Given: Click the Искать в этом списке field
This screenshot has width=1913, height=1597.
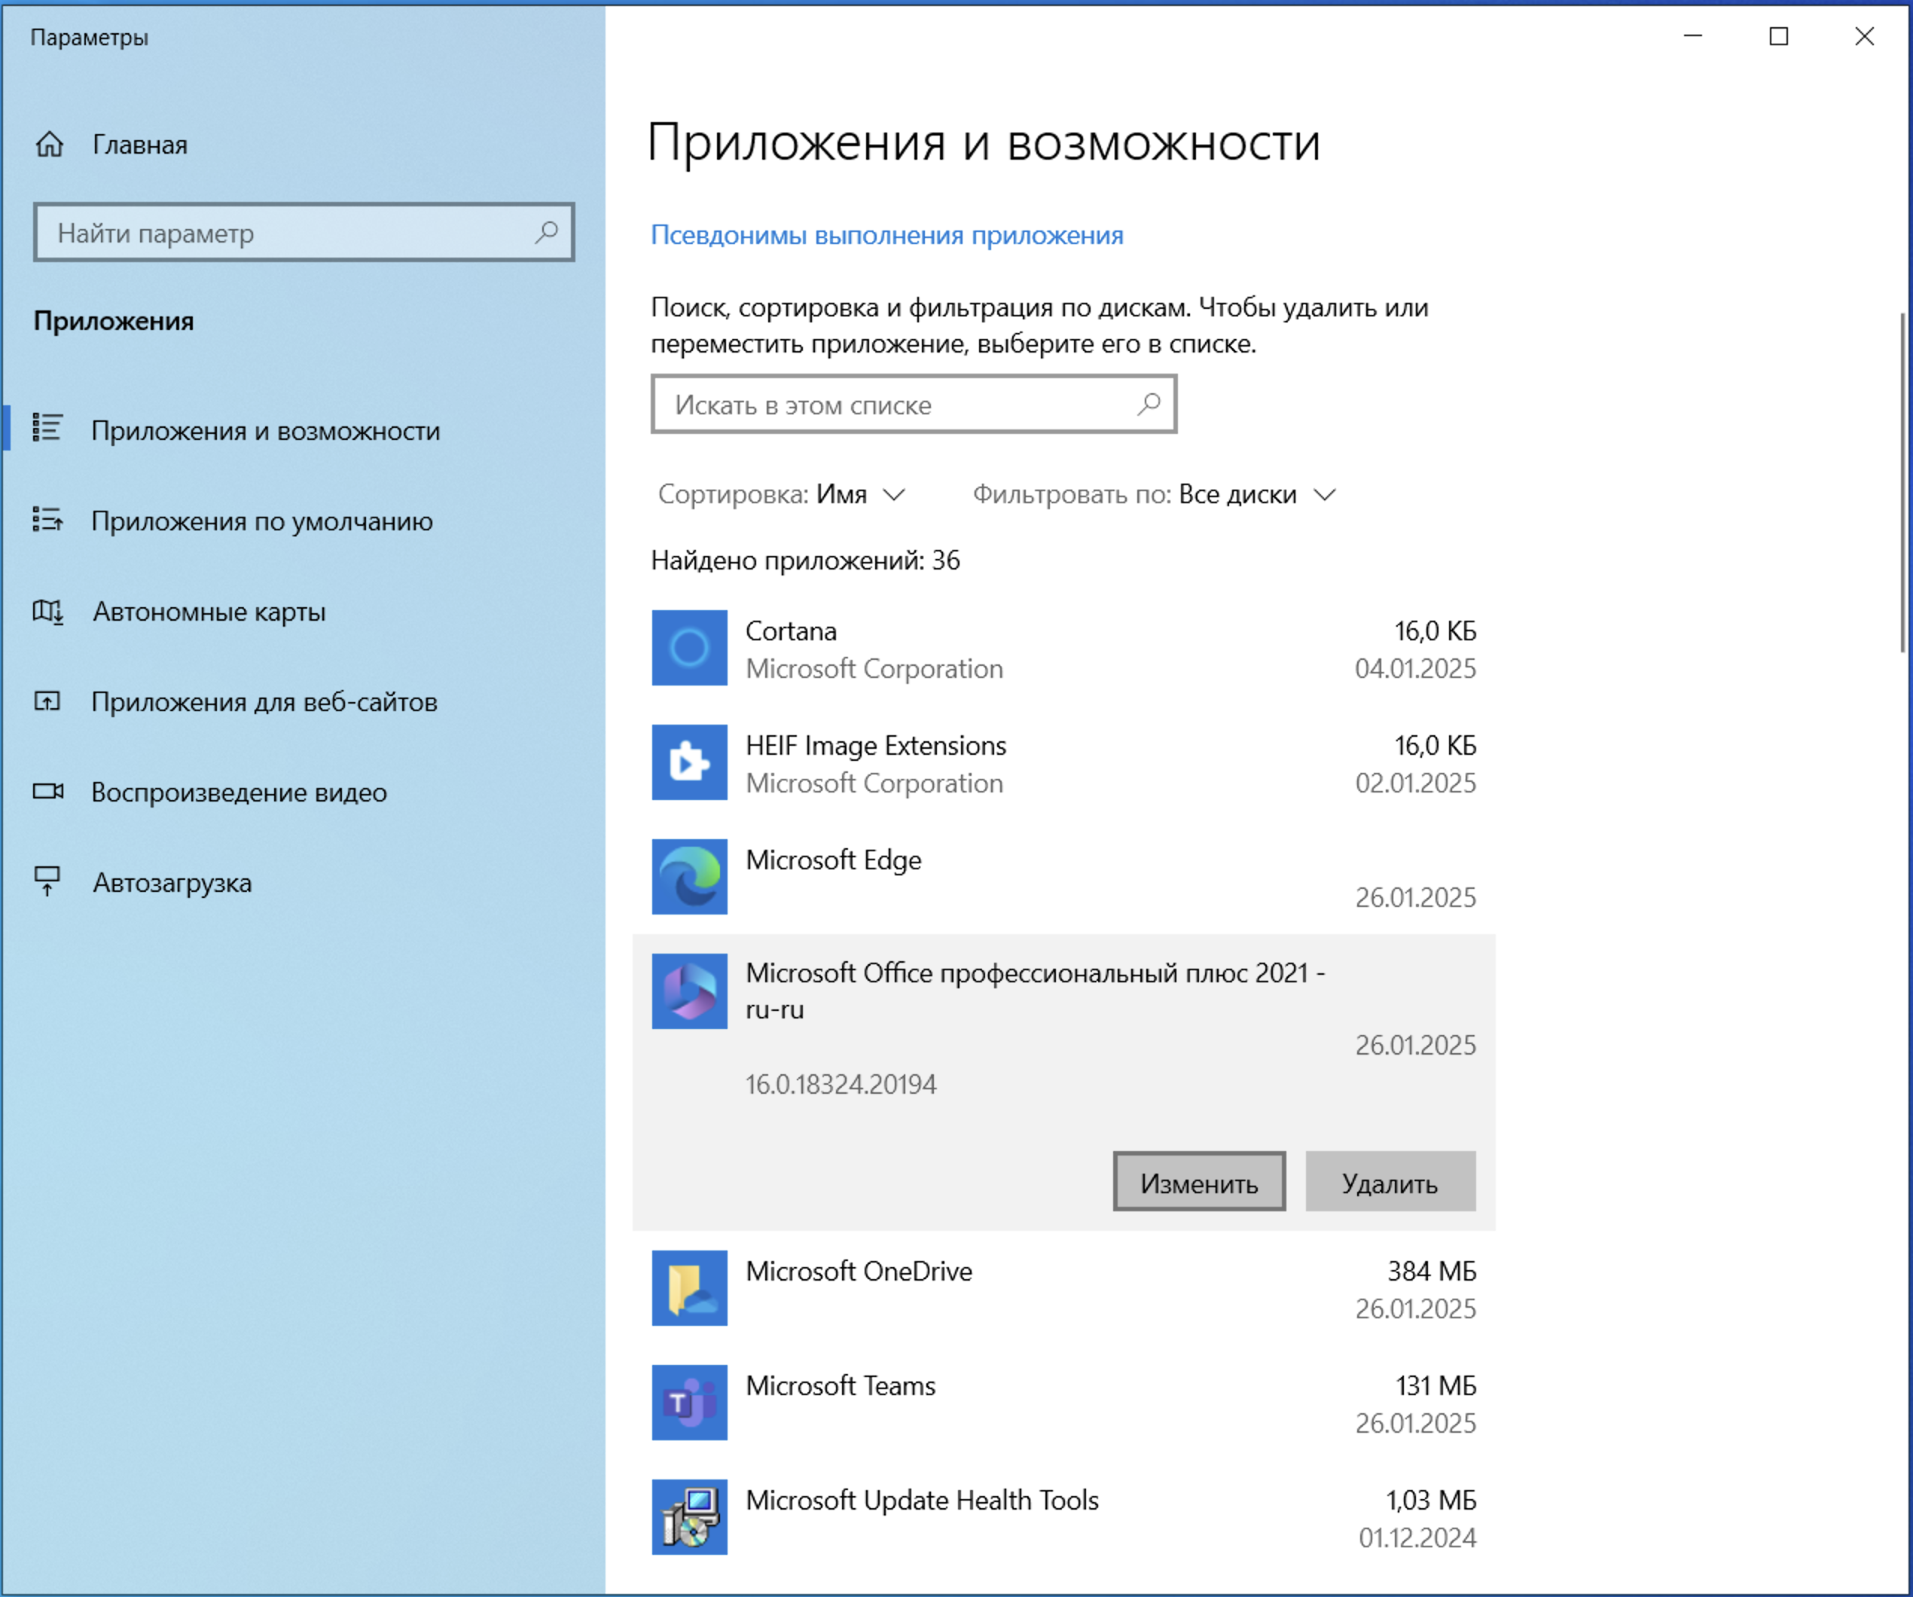Looking at the screenshot, I should (x=914, y=404).
